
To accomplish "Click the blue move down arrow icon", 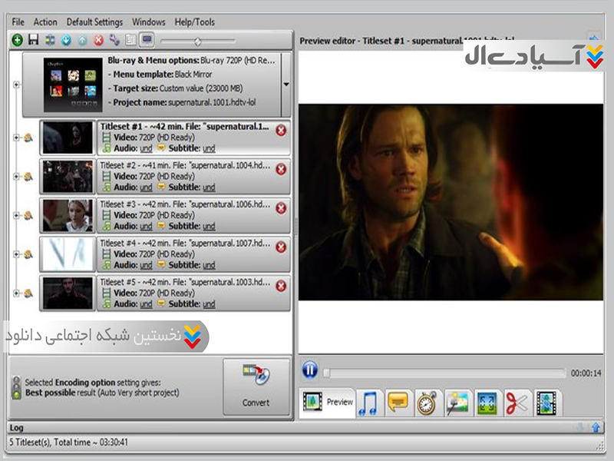I will point(66,40).
